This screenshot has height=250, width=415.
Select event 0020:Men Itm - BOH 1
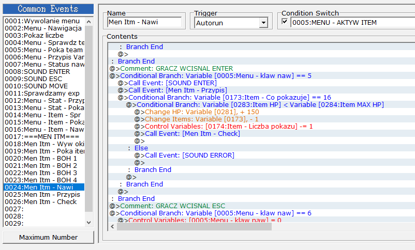[44, 158]
